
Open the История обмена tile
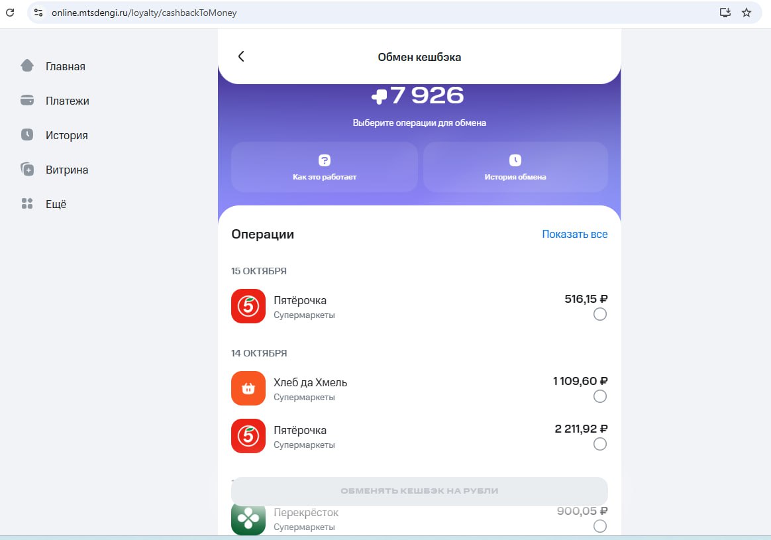point(515,167)
